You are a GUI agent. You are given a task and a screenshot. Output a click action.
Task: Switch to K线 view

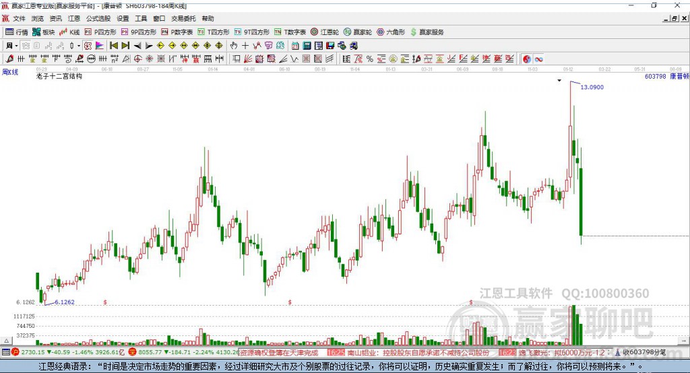tap(69, 32)
